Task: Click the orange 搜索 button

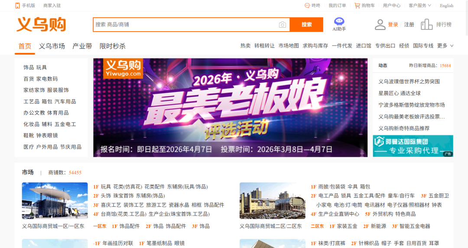Action: tap(306, 25)
